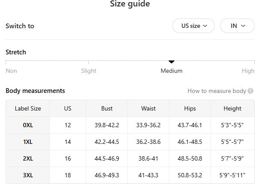Viewport: 259px width, 188px height.
Task: Click the Height column header
Action: coord(232,108)
